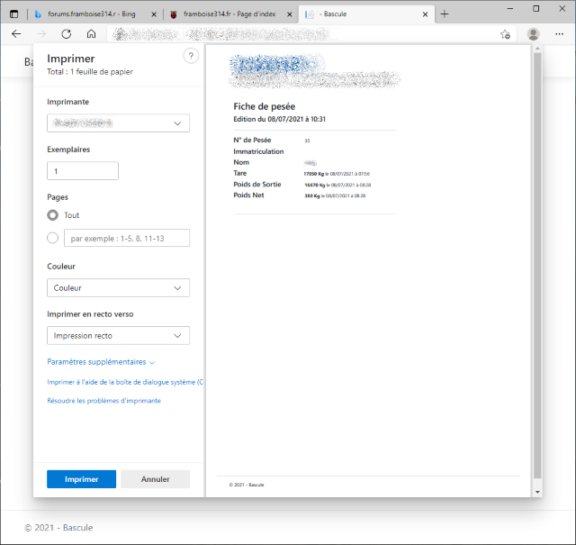This screenshot has height=545, width=576.
Task: Reload the page with the refresh icon
Action: [x=66, y=33]
